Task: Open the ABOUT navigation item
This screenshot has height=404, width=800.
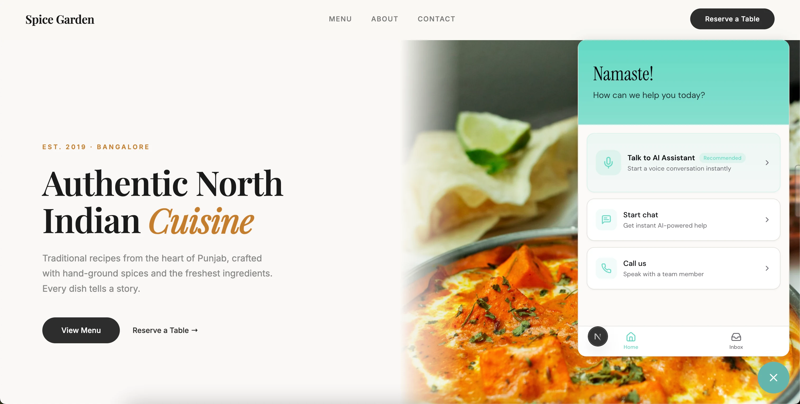Action: click(384, 19)
